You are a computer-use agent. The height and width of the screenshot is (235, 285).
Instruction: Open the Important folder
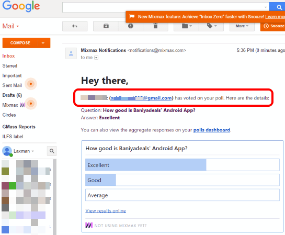(12, 75)
